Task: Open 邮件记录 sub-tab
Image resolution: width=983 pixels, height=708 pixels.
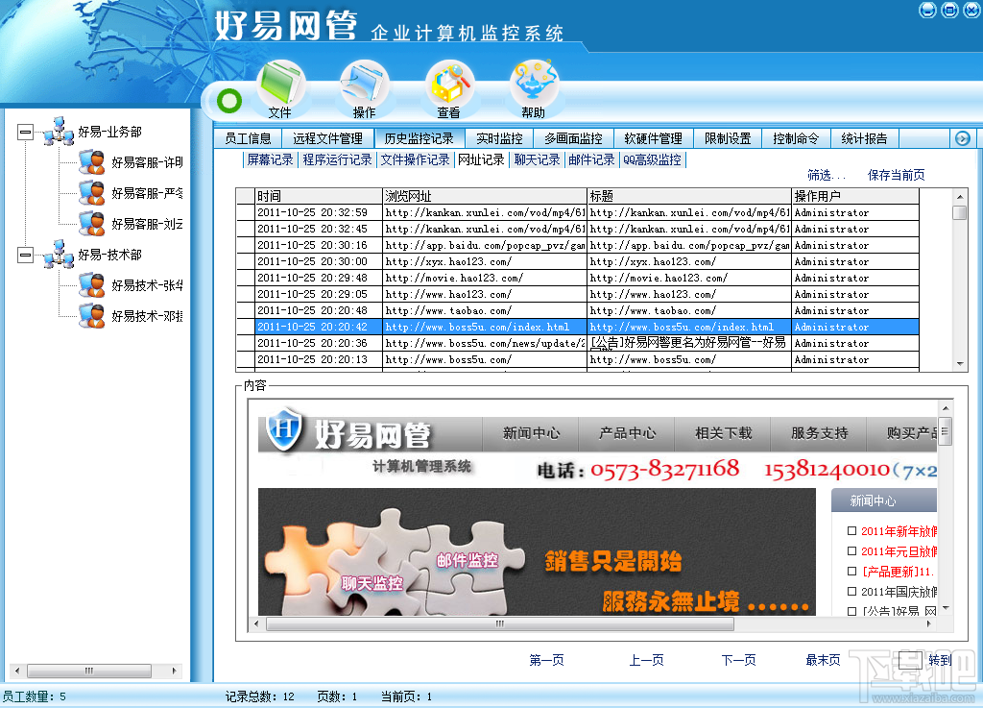Action: pos(591,159)
